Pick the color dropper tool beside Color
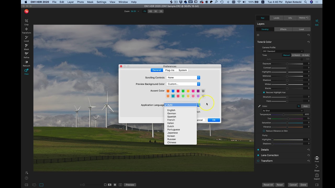335x188 pixels. click(x=259, y=106)
